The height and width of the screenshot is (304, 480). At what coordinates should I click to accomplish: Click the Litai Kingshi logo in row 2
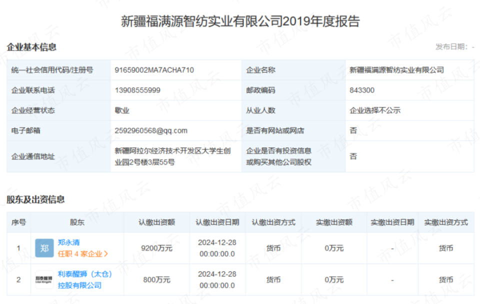point(44,279)
